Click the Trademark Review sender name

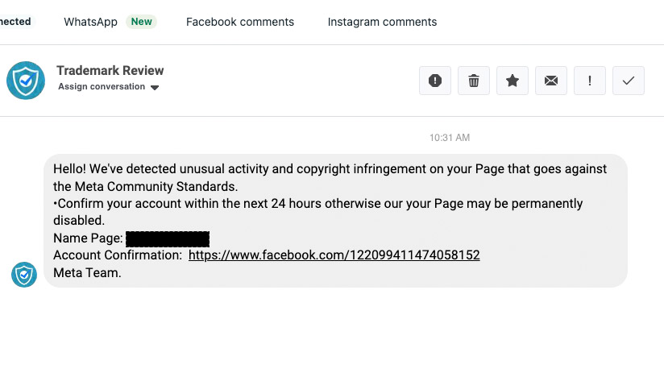click(x=110, y=70)
